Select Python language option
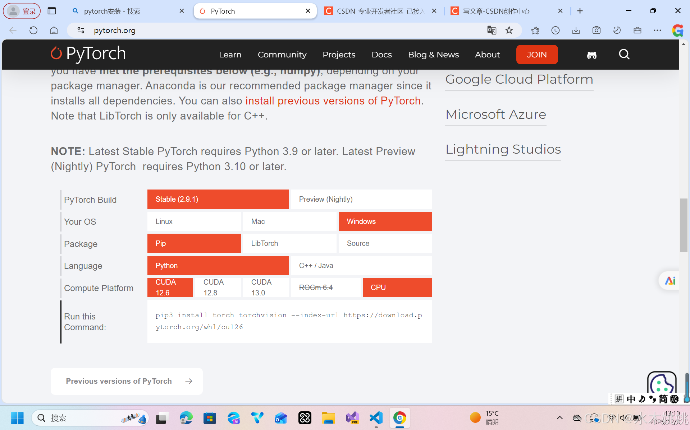 point(218,266)
